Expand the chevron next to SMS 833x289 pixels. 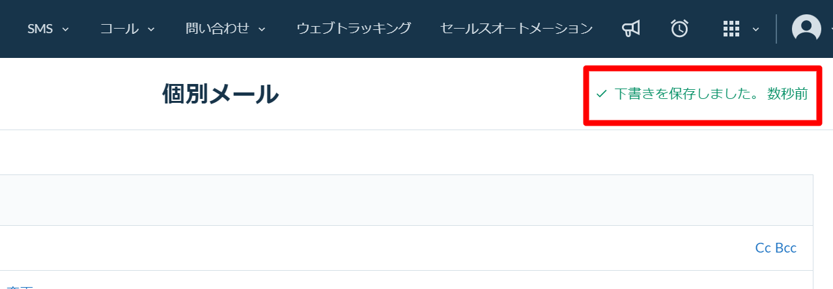point(65,29)
